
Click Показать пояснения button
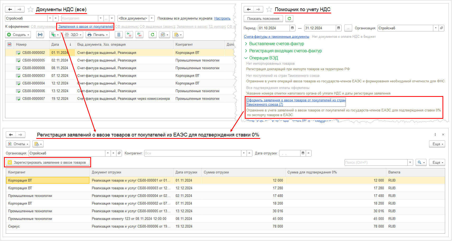[263, 18]
